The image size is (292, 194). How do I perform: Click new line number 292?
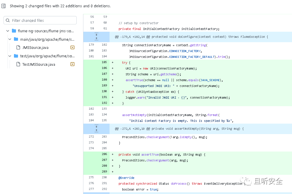coord(104,189)
